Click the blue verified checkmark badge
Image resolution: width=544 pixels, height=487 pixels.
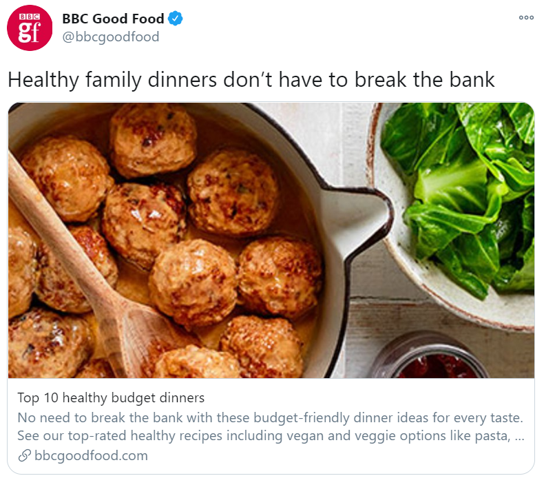(x=176, y=19)
